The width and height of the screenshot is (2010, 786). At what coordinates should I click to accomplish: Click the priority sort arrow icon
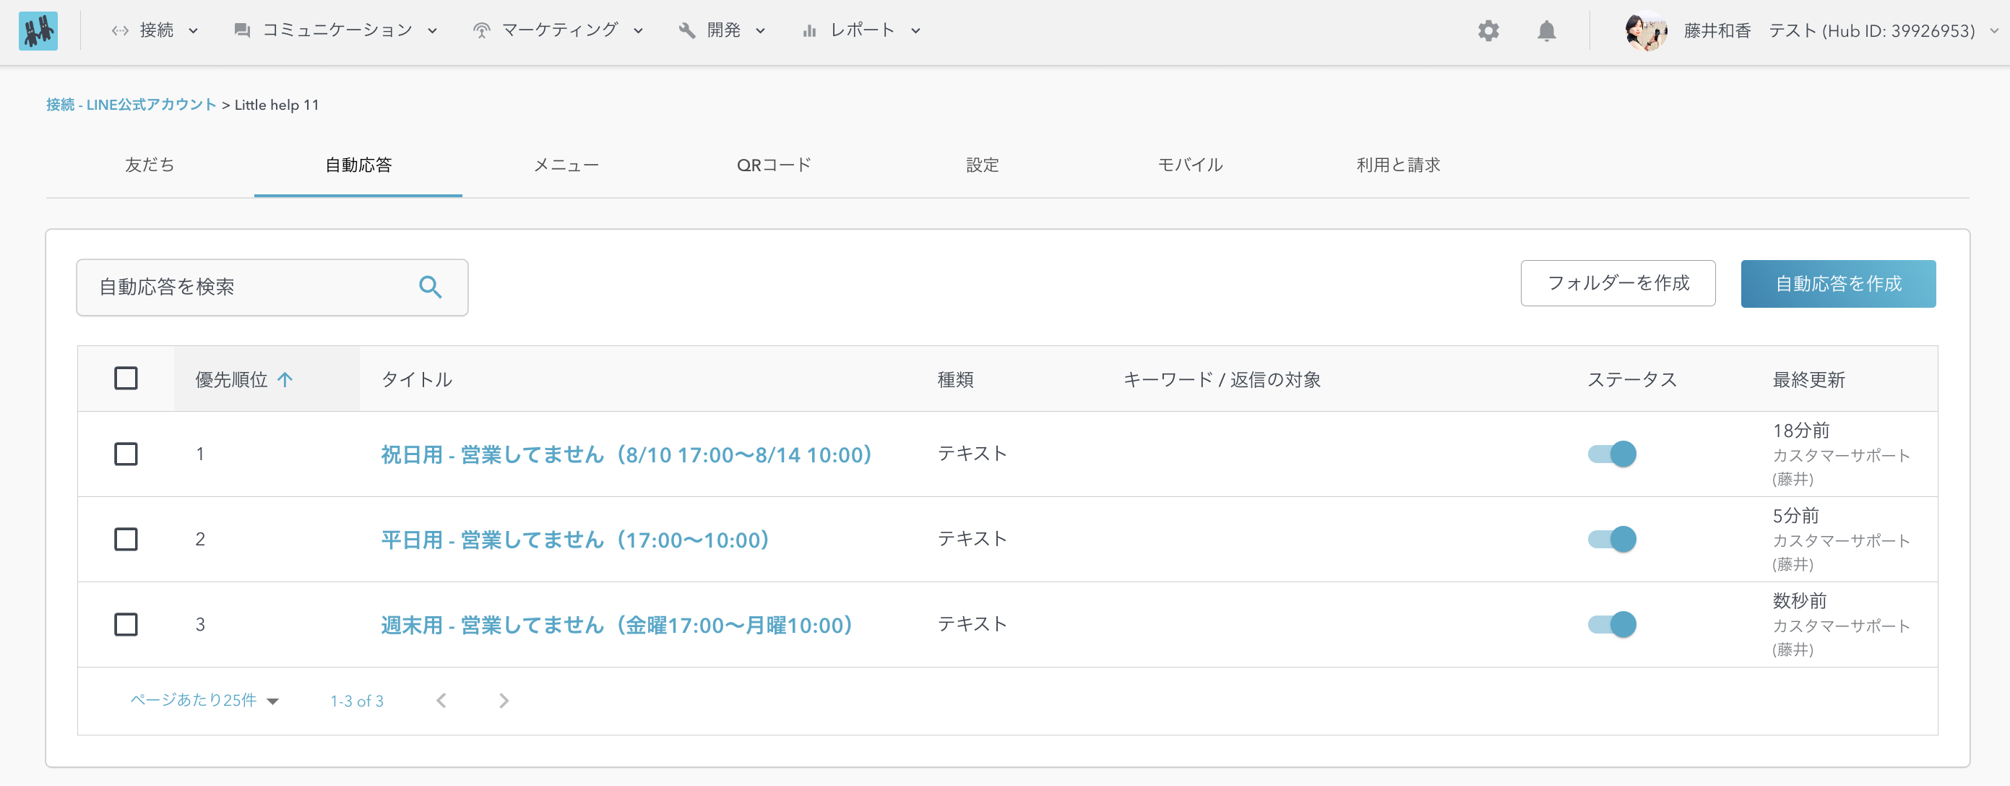click(285, 379)
